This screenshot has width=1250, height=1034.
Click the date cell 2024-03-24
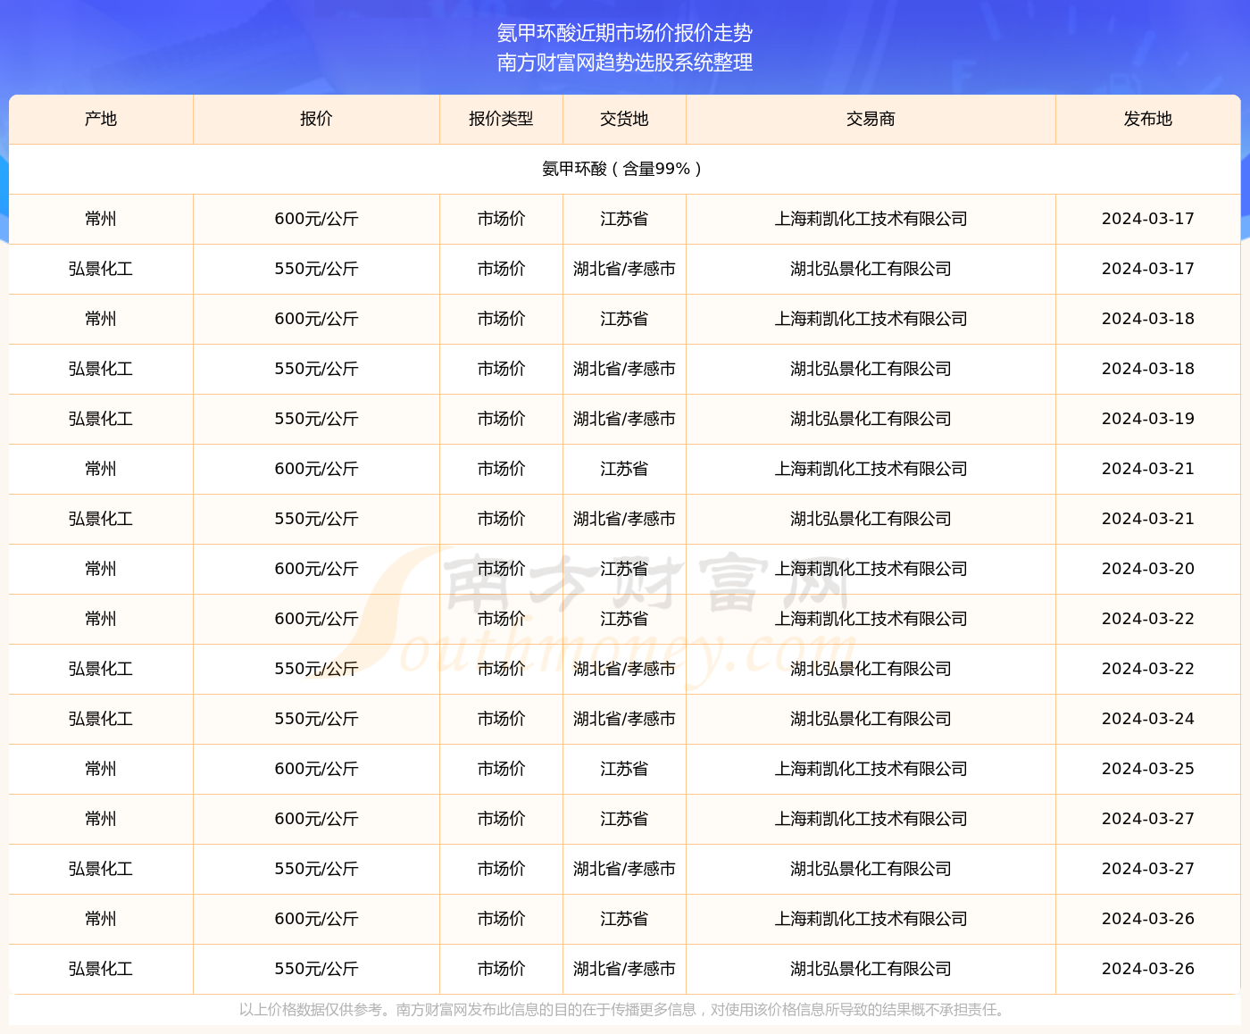[x=1148, y=719]
